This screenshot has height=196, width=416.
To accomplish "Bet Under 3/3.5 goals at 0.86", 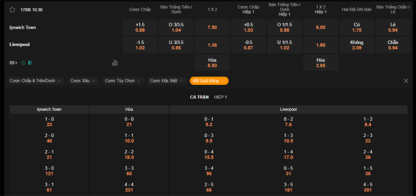I will coord(176,45).
